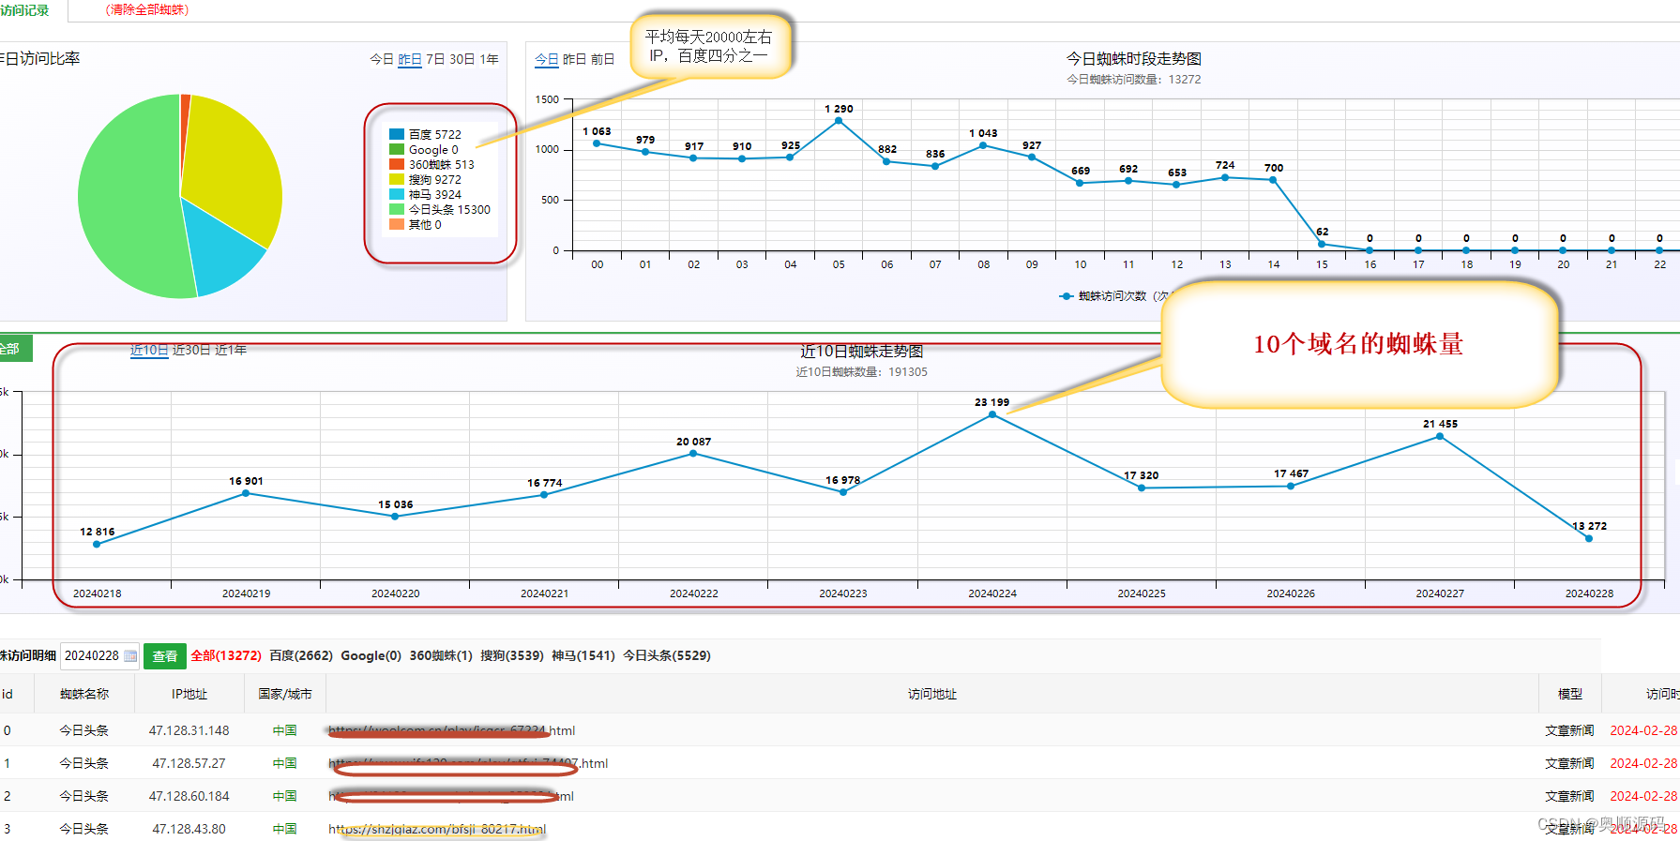Click the 今日蜘蛛时段走势图 chart title

1133,59
